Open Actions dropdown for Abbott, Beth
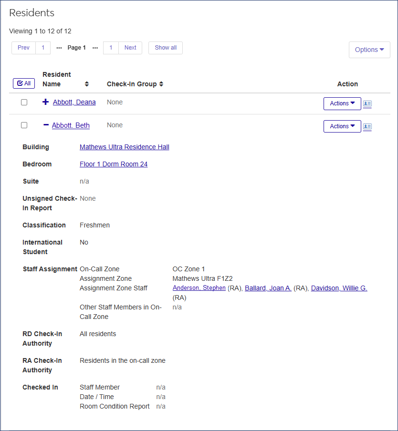Screen dimensions: 398x431 (x=342, y=126)
